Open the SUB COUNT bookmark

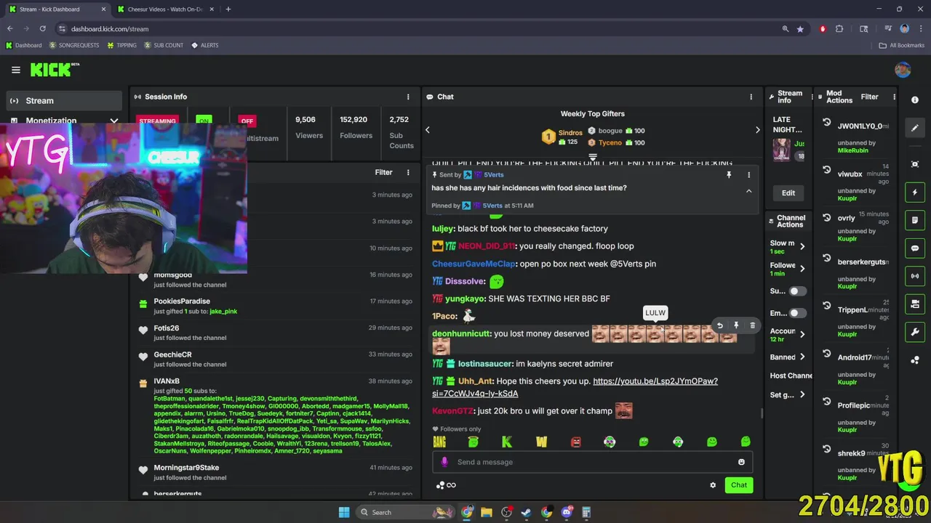coord(164,45)
